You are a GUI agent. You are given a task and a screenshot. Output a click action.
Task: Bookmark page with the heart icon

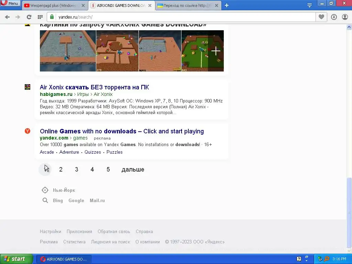coord(321,17)
